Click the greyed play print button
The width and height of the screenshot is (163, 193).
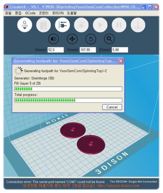click(x=100, y=25)
